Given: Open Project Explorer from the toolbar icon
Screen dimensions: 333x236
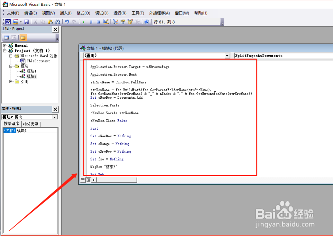Looking at the screenshot, I should (x=115, y=22).
